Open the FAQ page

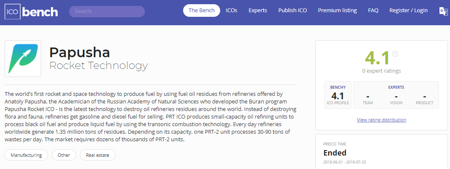click(373, 11)
